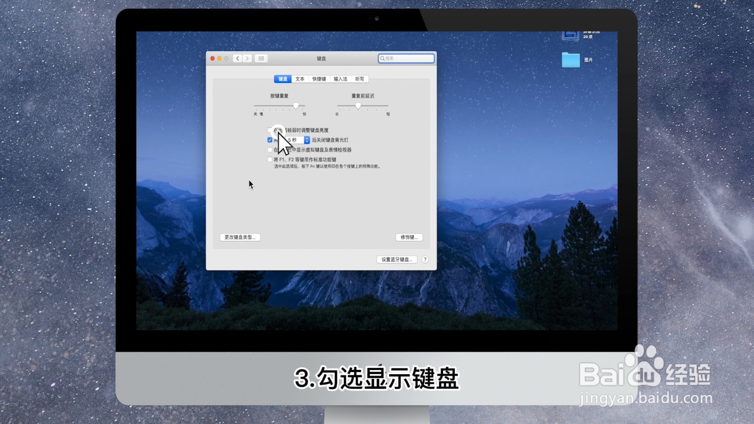Switch to the 文本 tab

(300, 79)
